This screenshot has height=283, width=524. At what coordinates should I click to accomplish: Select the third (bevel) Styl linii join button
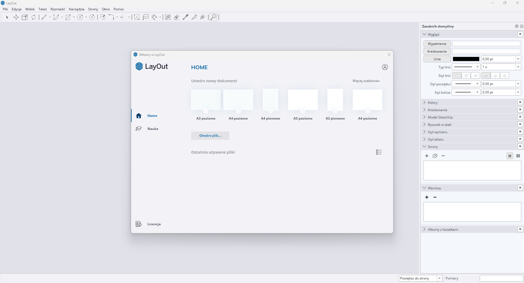click(475, 75)
